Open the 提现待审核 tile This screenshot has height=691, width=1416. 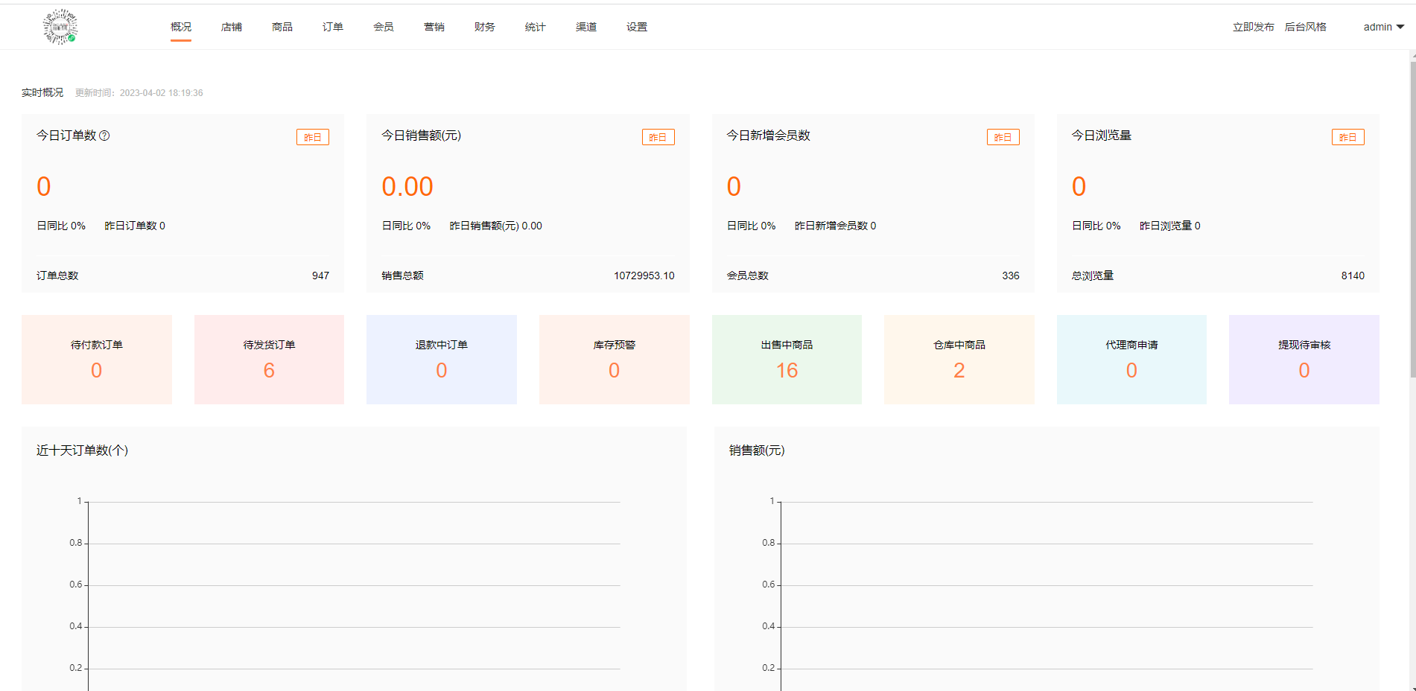[1304, 360]
